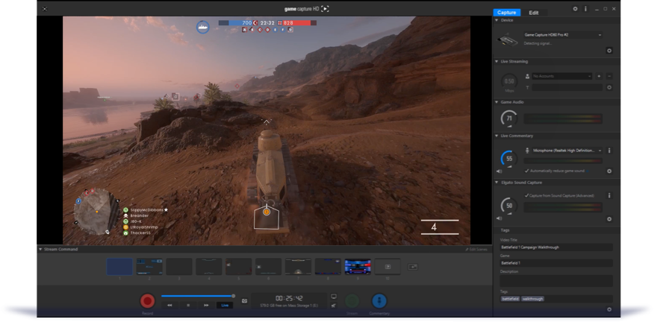
Task: Select scene thumbnail 2
Action: tap(149, 267)
